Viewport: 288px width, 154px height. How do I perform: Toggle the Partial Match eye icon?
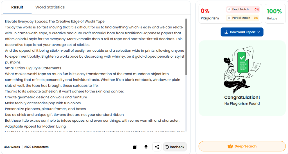(229, 18)
